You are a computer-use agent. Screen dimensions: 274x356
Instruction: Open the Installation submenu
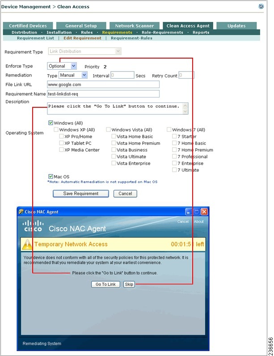(x=59, y=32)
